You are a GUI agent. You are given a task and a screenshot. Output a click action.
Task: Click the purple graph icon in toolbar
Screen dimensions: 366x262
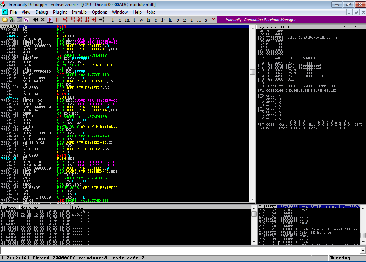pyautogui.click(x=27, y=20)
